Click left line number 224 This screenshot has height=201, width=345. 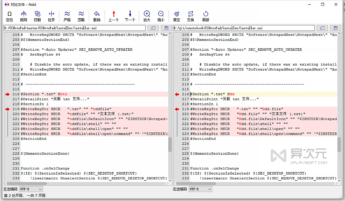[16, 134]
